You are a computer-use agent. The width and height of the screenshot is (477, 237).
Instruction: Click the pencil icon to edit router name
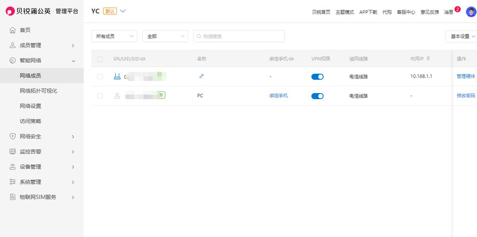coord(202,76)
